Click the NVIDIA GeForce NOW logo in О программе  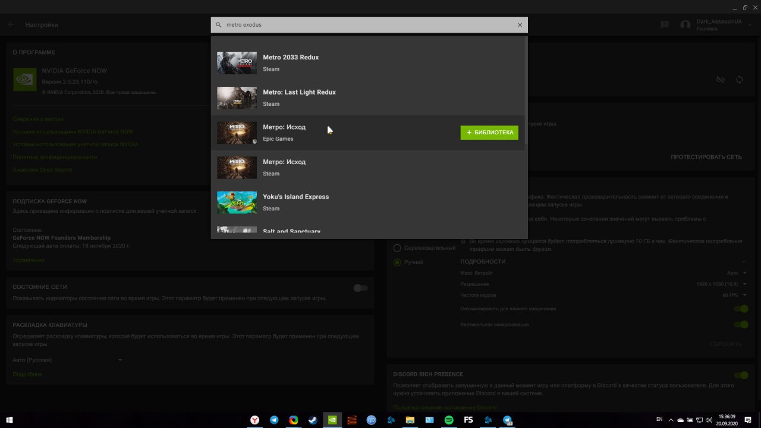25,80
